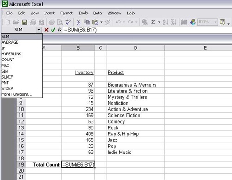This screenshot has width=232, height=180.
Task: Click the formula bar containing =SUM(B6:B17)
Action: coord(148,30)
